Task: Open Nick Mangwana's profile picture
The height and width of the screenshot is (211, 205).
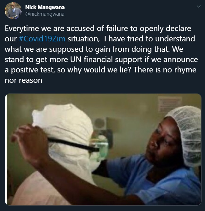Action: coord(13,11)
